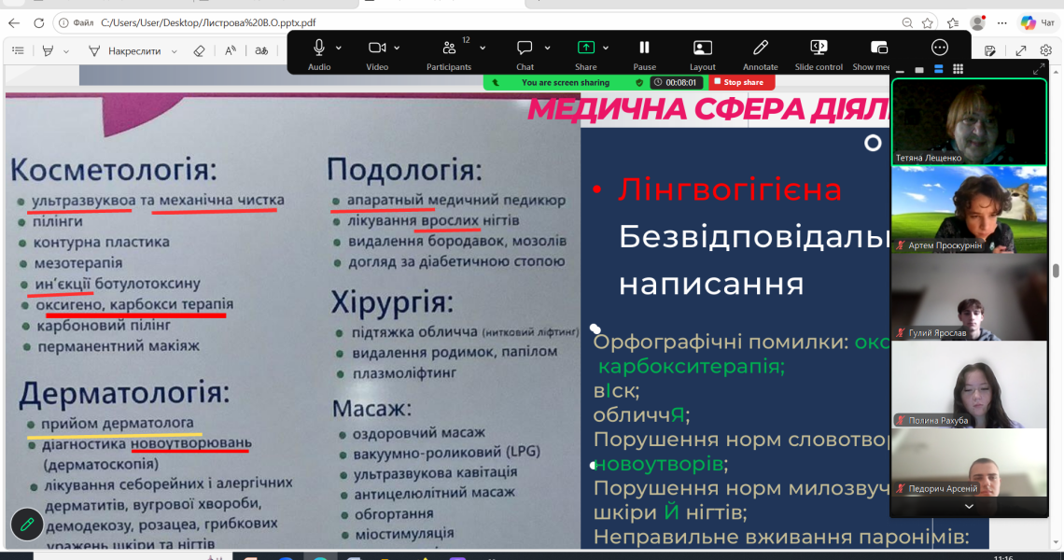Open video options arrow next to Video
1064x560 pixels.
[x=397, y=49]
